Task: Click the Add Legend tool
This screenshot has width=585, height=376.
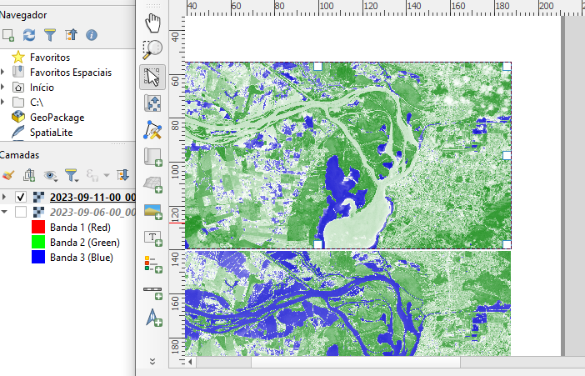Action: 152,264
